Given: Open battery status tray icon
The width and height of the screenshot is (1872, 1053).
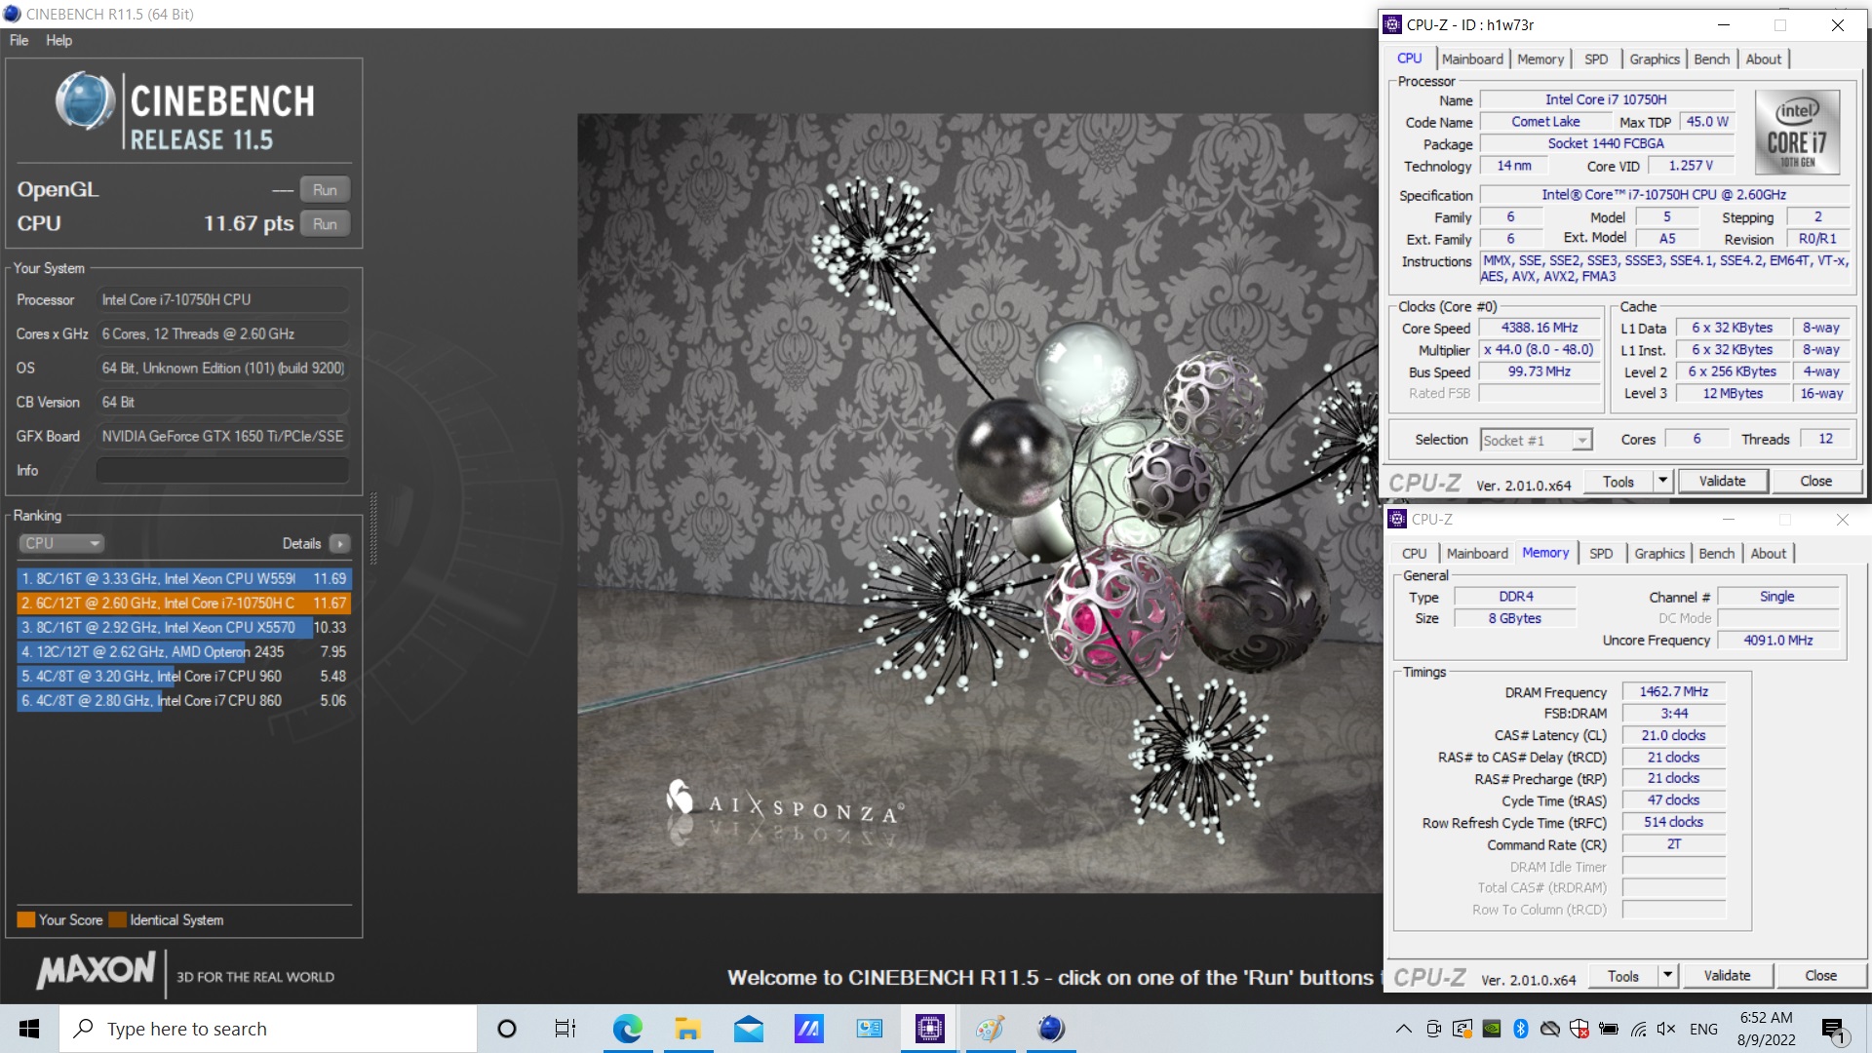Looking at the screenshot, I should [1609, 1029].
